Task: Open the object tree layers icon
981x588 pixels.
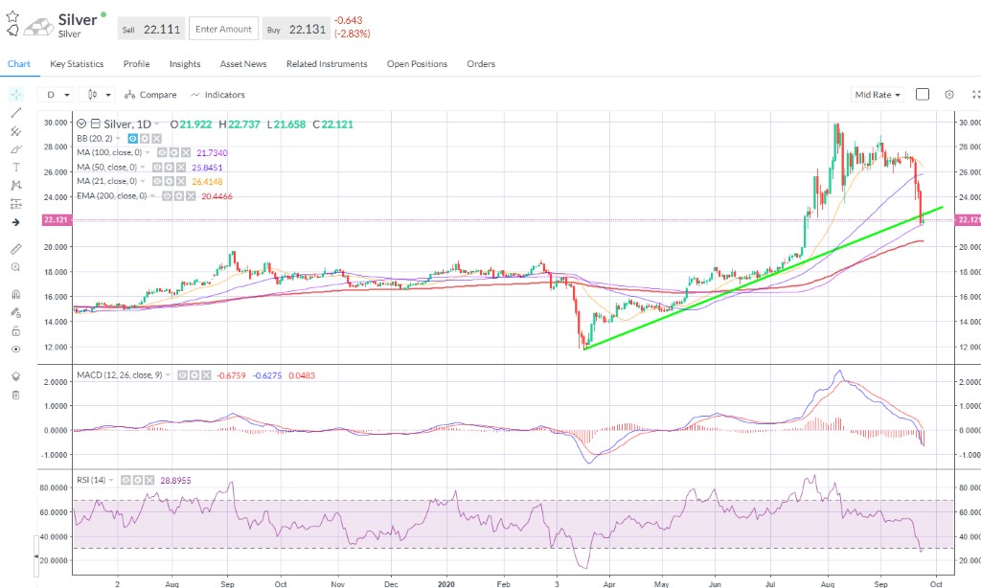Action: pos(15,376)
